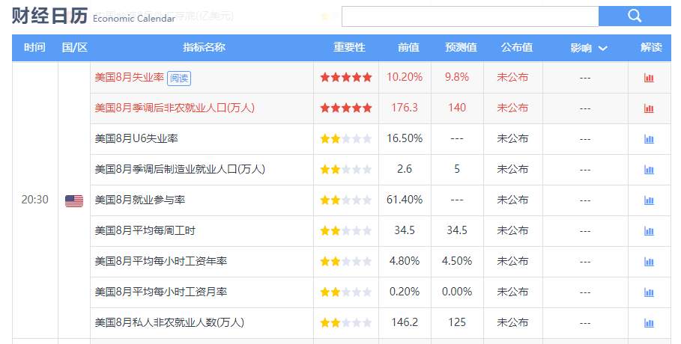Click previous value 2.6
681x344 pixels.
tap(405, 169)
